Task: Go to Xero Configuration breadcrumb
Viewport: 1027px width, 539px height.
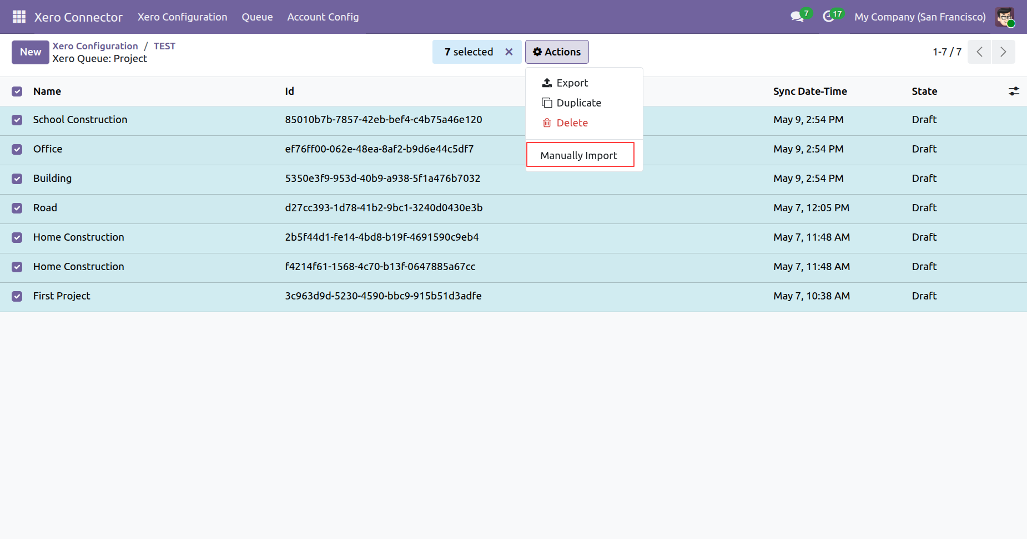Action: point(95,46)
